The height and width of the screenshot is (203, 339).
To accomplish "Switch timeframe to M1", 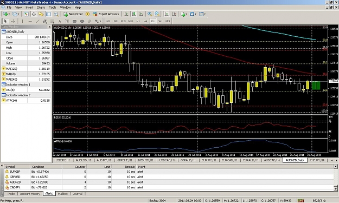I will pyautogui.click(x=108, y=21).
